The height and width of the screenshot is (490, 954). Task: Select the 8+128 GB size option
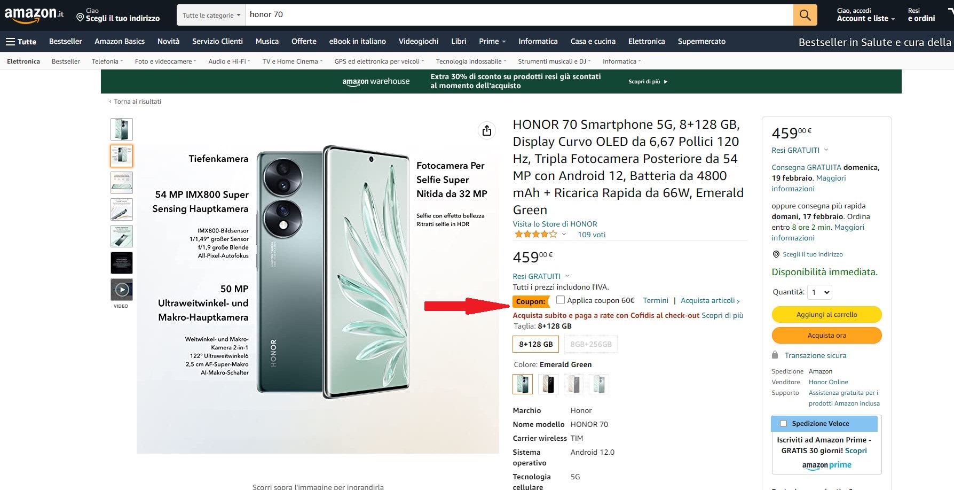[535, 344]
